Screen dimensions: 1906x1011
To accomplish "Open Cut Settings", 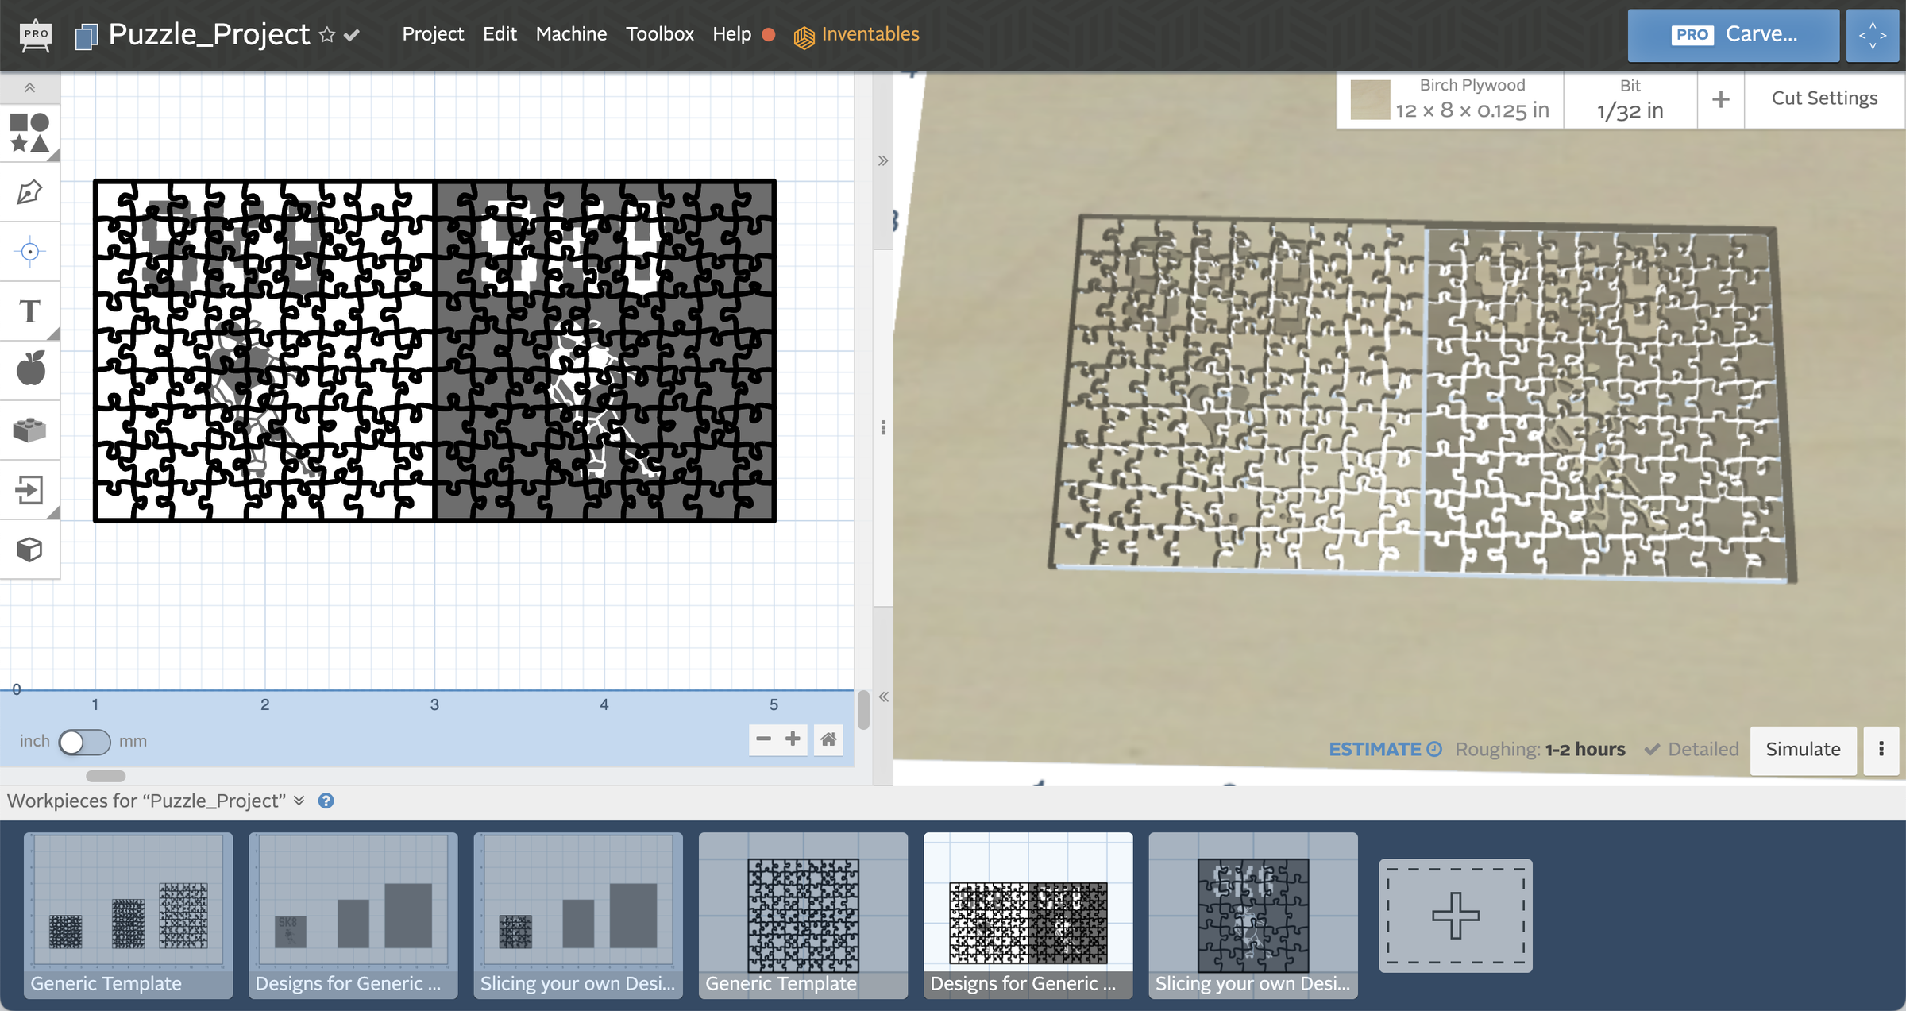I will pos(1823,98).
